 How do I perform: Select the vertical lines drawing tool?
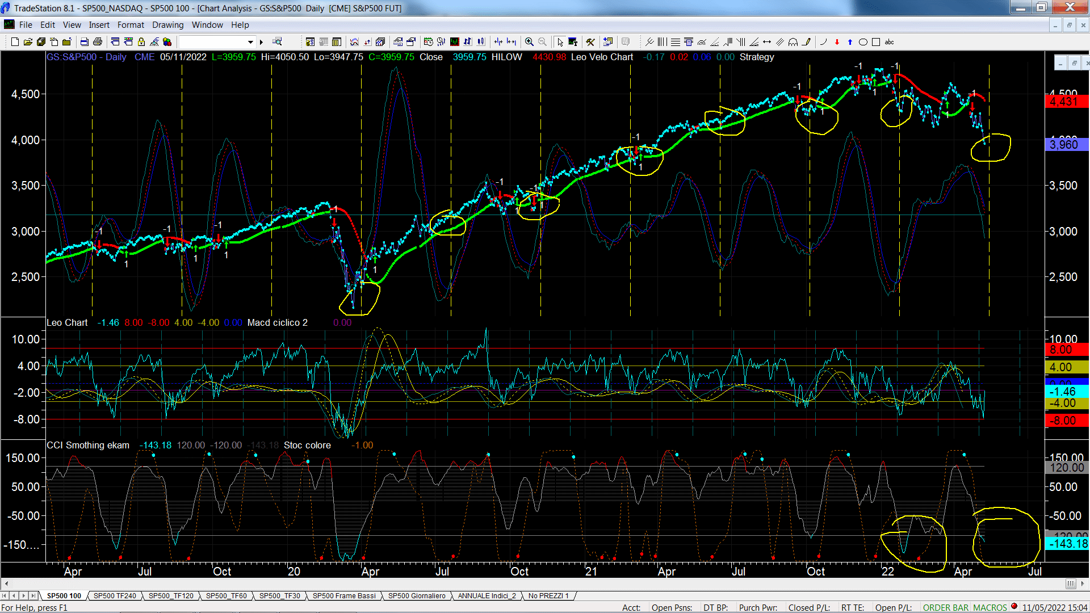coord(663,42)
